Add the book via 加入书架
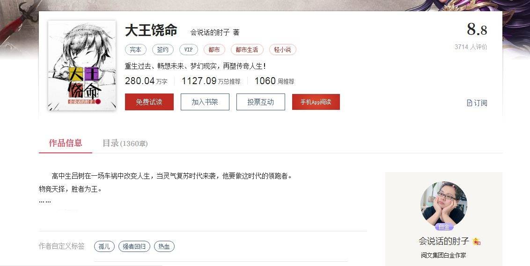 click(205, 102)
